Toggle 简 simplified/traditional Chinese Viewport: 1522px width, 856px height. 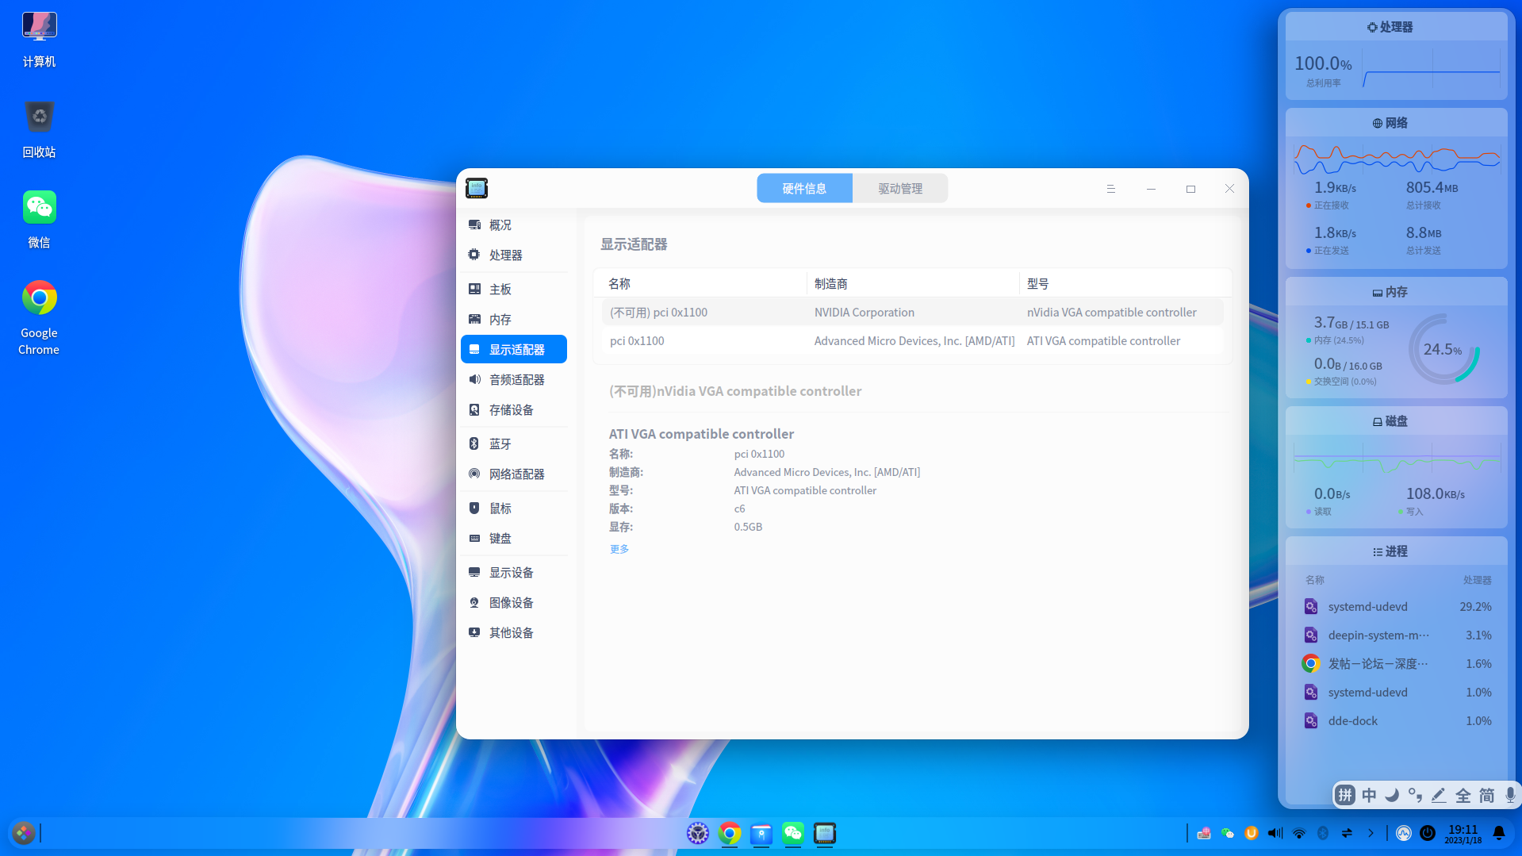coord(1487,795)
